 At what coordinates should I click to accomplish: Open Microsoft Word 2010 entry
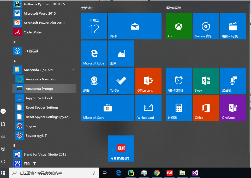(39, 14)
